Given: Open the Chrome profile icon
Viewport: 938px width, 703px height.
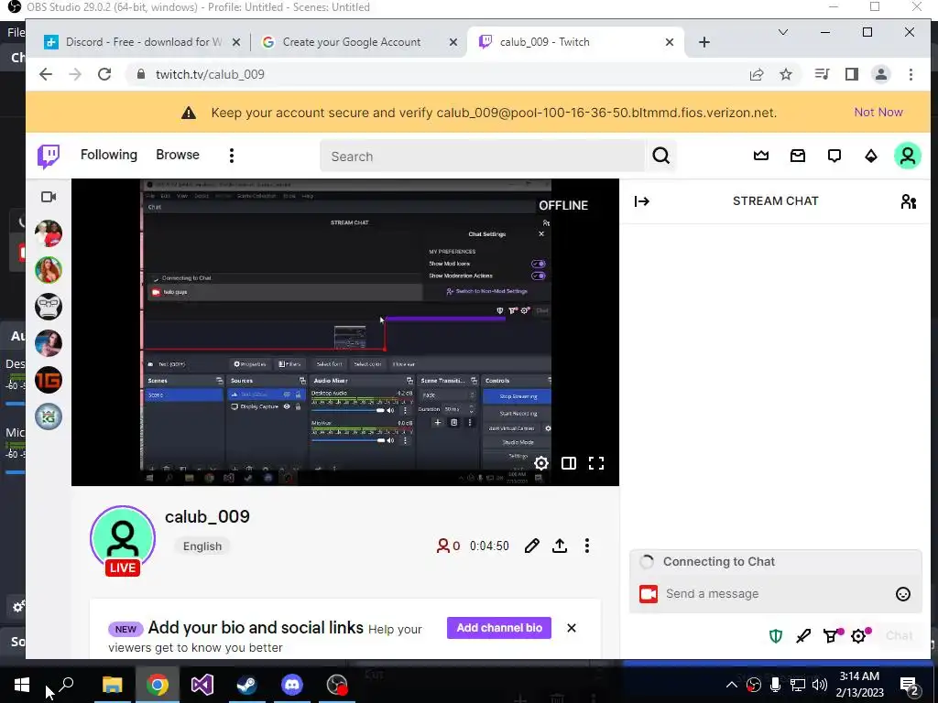Looking at the screenshot, I should (x=880, y=74).
